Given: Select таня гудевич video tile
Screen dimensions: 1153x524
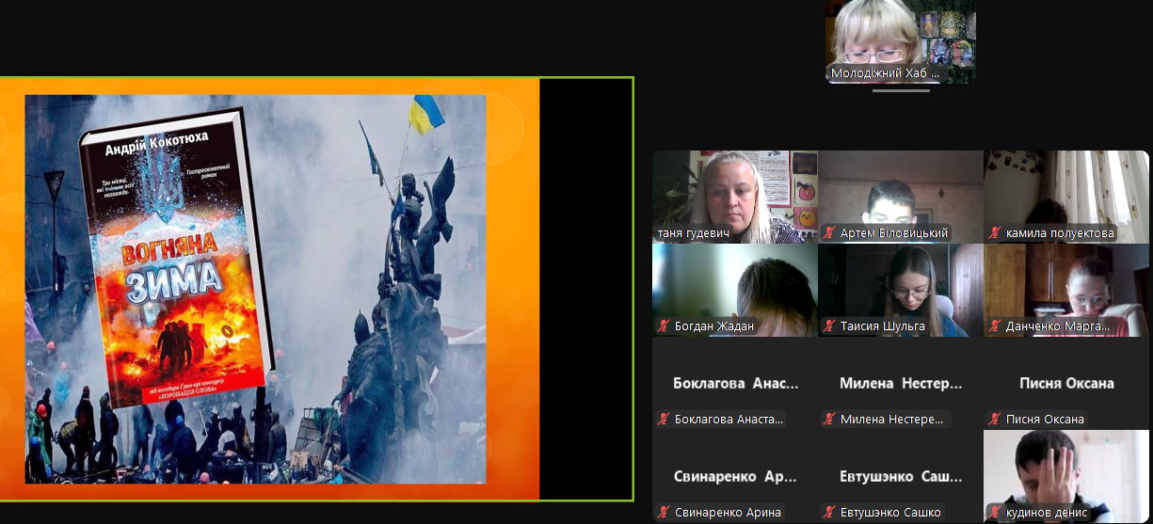Looking at the screenshot, I should (735, 197).
